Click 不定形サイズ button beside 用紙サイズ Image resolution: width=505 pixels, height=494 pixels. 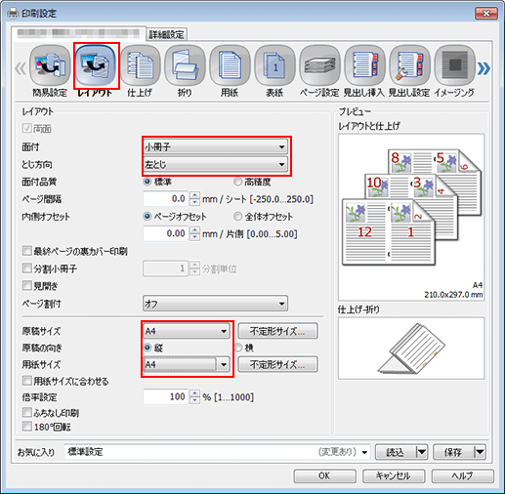point(277,364)
